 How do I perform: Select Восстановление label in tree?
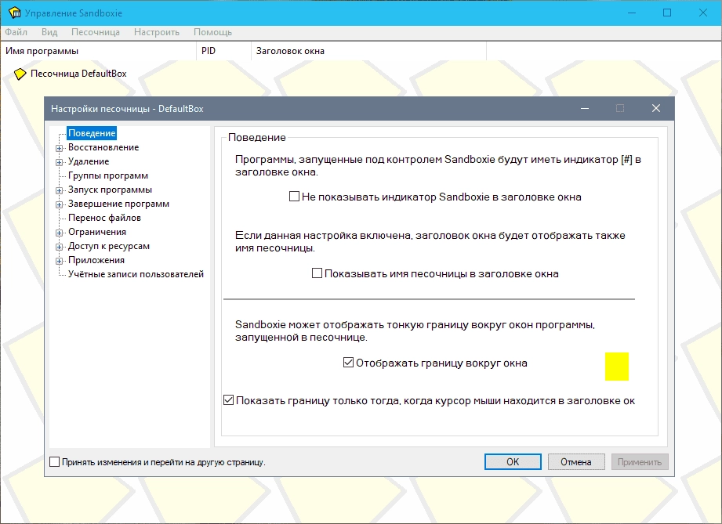tap(103, 147)
